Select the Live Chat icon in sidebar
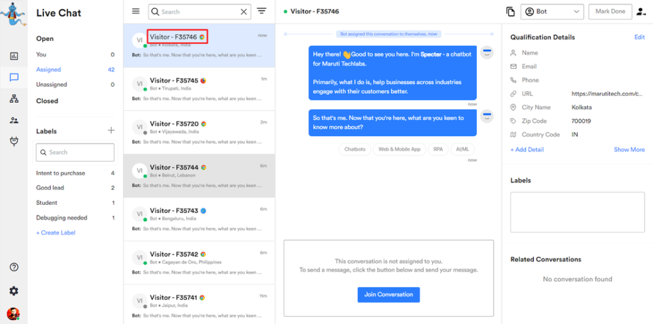Viewport: 653px width, 324px height. 14,78
